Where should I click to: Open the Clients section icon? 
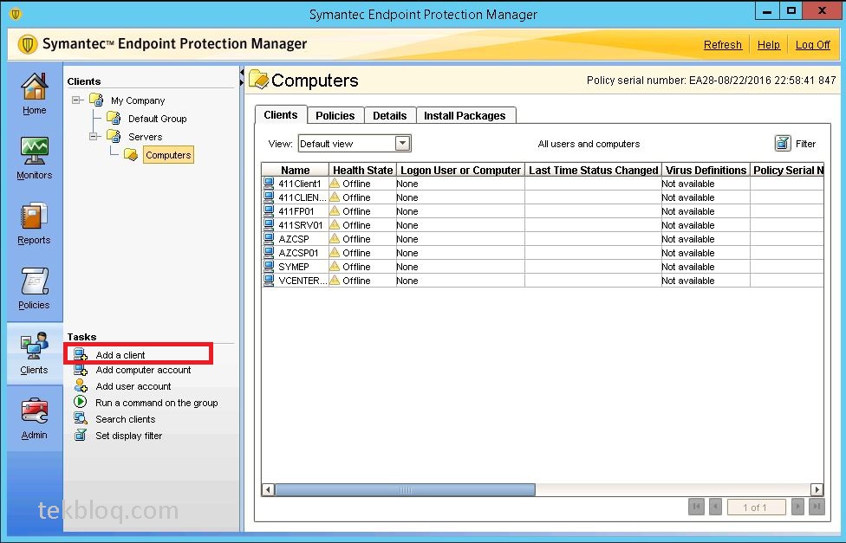[34, 346]
